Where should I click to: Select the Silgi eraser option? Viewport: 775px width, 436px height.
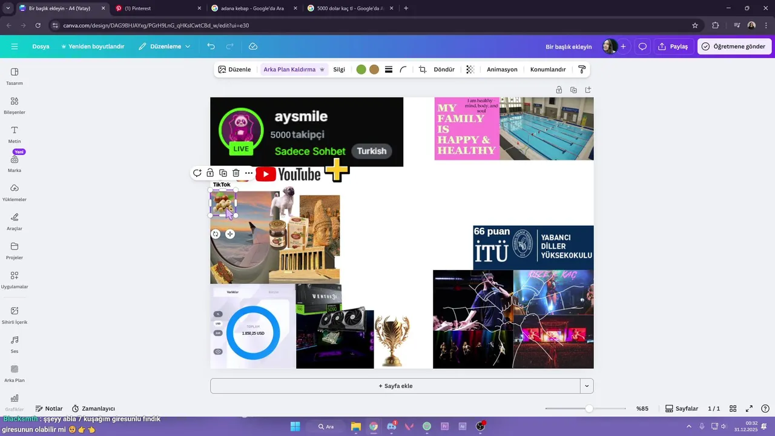tap(339, 70)
